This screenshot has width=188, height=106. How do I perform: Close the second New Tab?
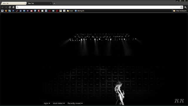coord(50,3)
